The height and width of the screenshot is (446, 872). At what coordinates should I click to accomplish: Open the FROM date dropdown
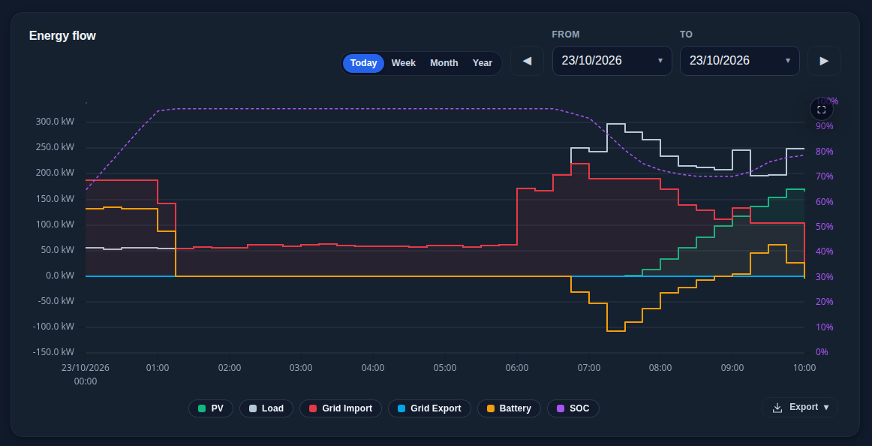pyautogui.click(x=612, y=61)
